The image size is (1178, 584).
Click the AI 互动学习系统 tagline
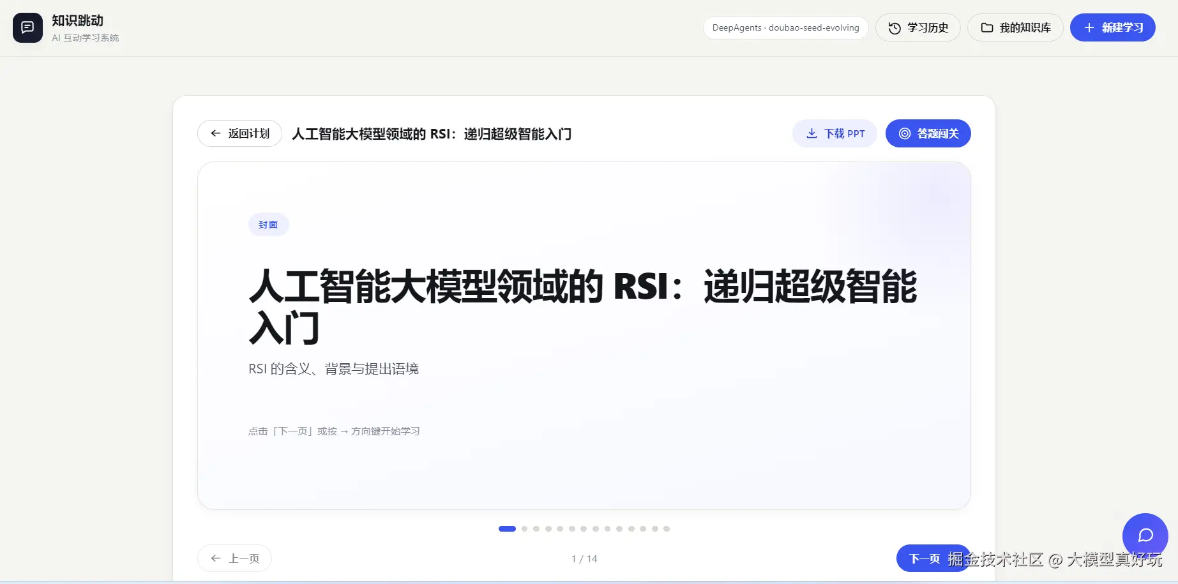[x=86, y=38]
